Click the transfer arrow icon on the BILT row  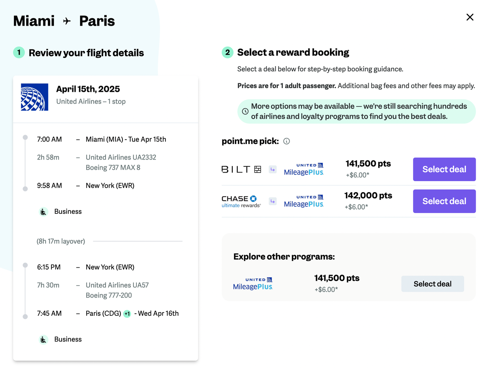click(273, 169)
